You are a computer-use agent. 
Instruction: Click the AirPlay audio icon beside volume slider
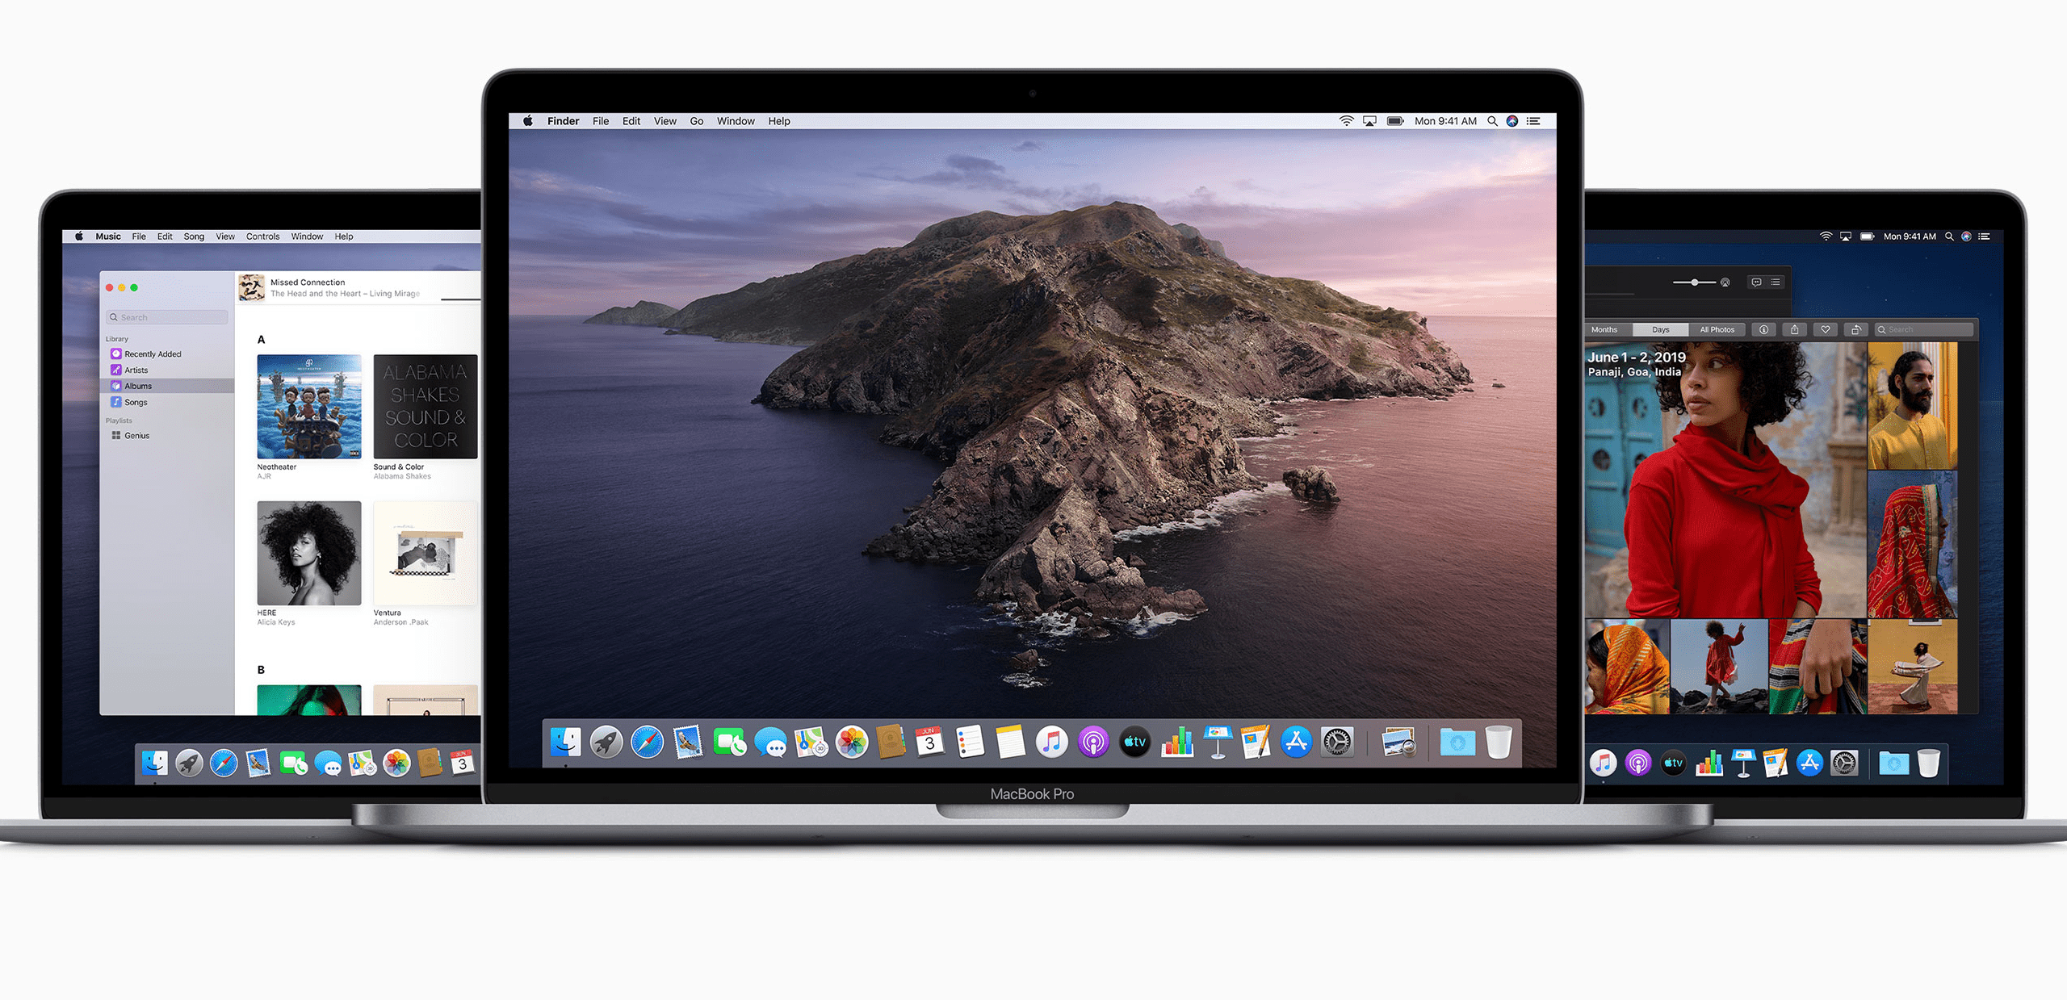click(1725, 282)
